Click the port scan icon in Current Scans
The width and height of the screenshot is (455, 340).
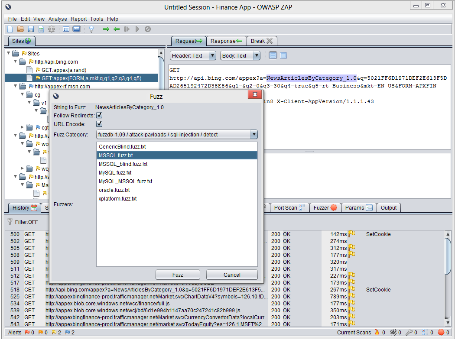click(x=425, y=333)
